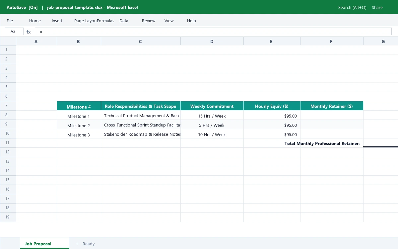The height and width of the screenshot is (249, 398).
Task: Click the 'Milestone #' header cell
Action: [x=79, y=106]
